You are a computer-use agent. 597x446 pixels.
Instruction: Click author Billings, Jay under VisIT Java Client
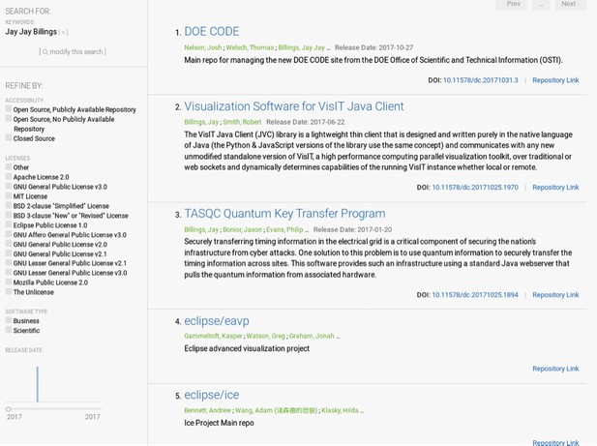(201, 122)
